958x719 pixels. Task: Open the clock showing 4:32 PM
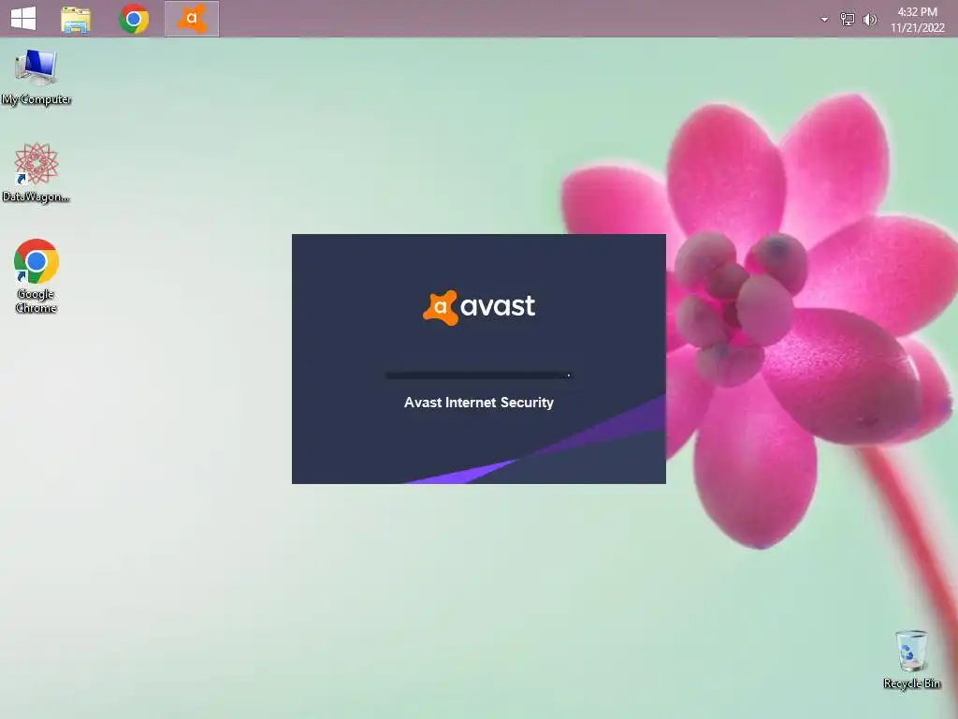click(917, 11)
